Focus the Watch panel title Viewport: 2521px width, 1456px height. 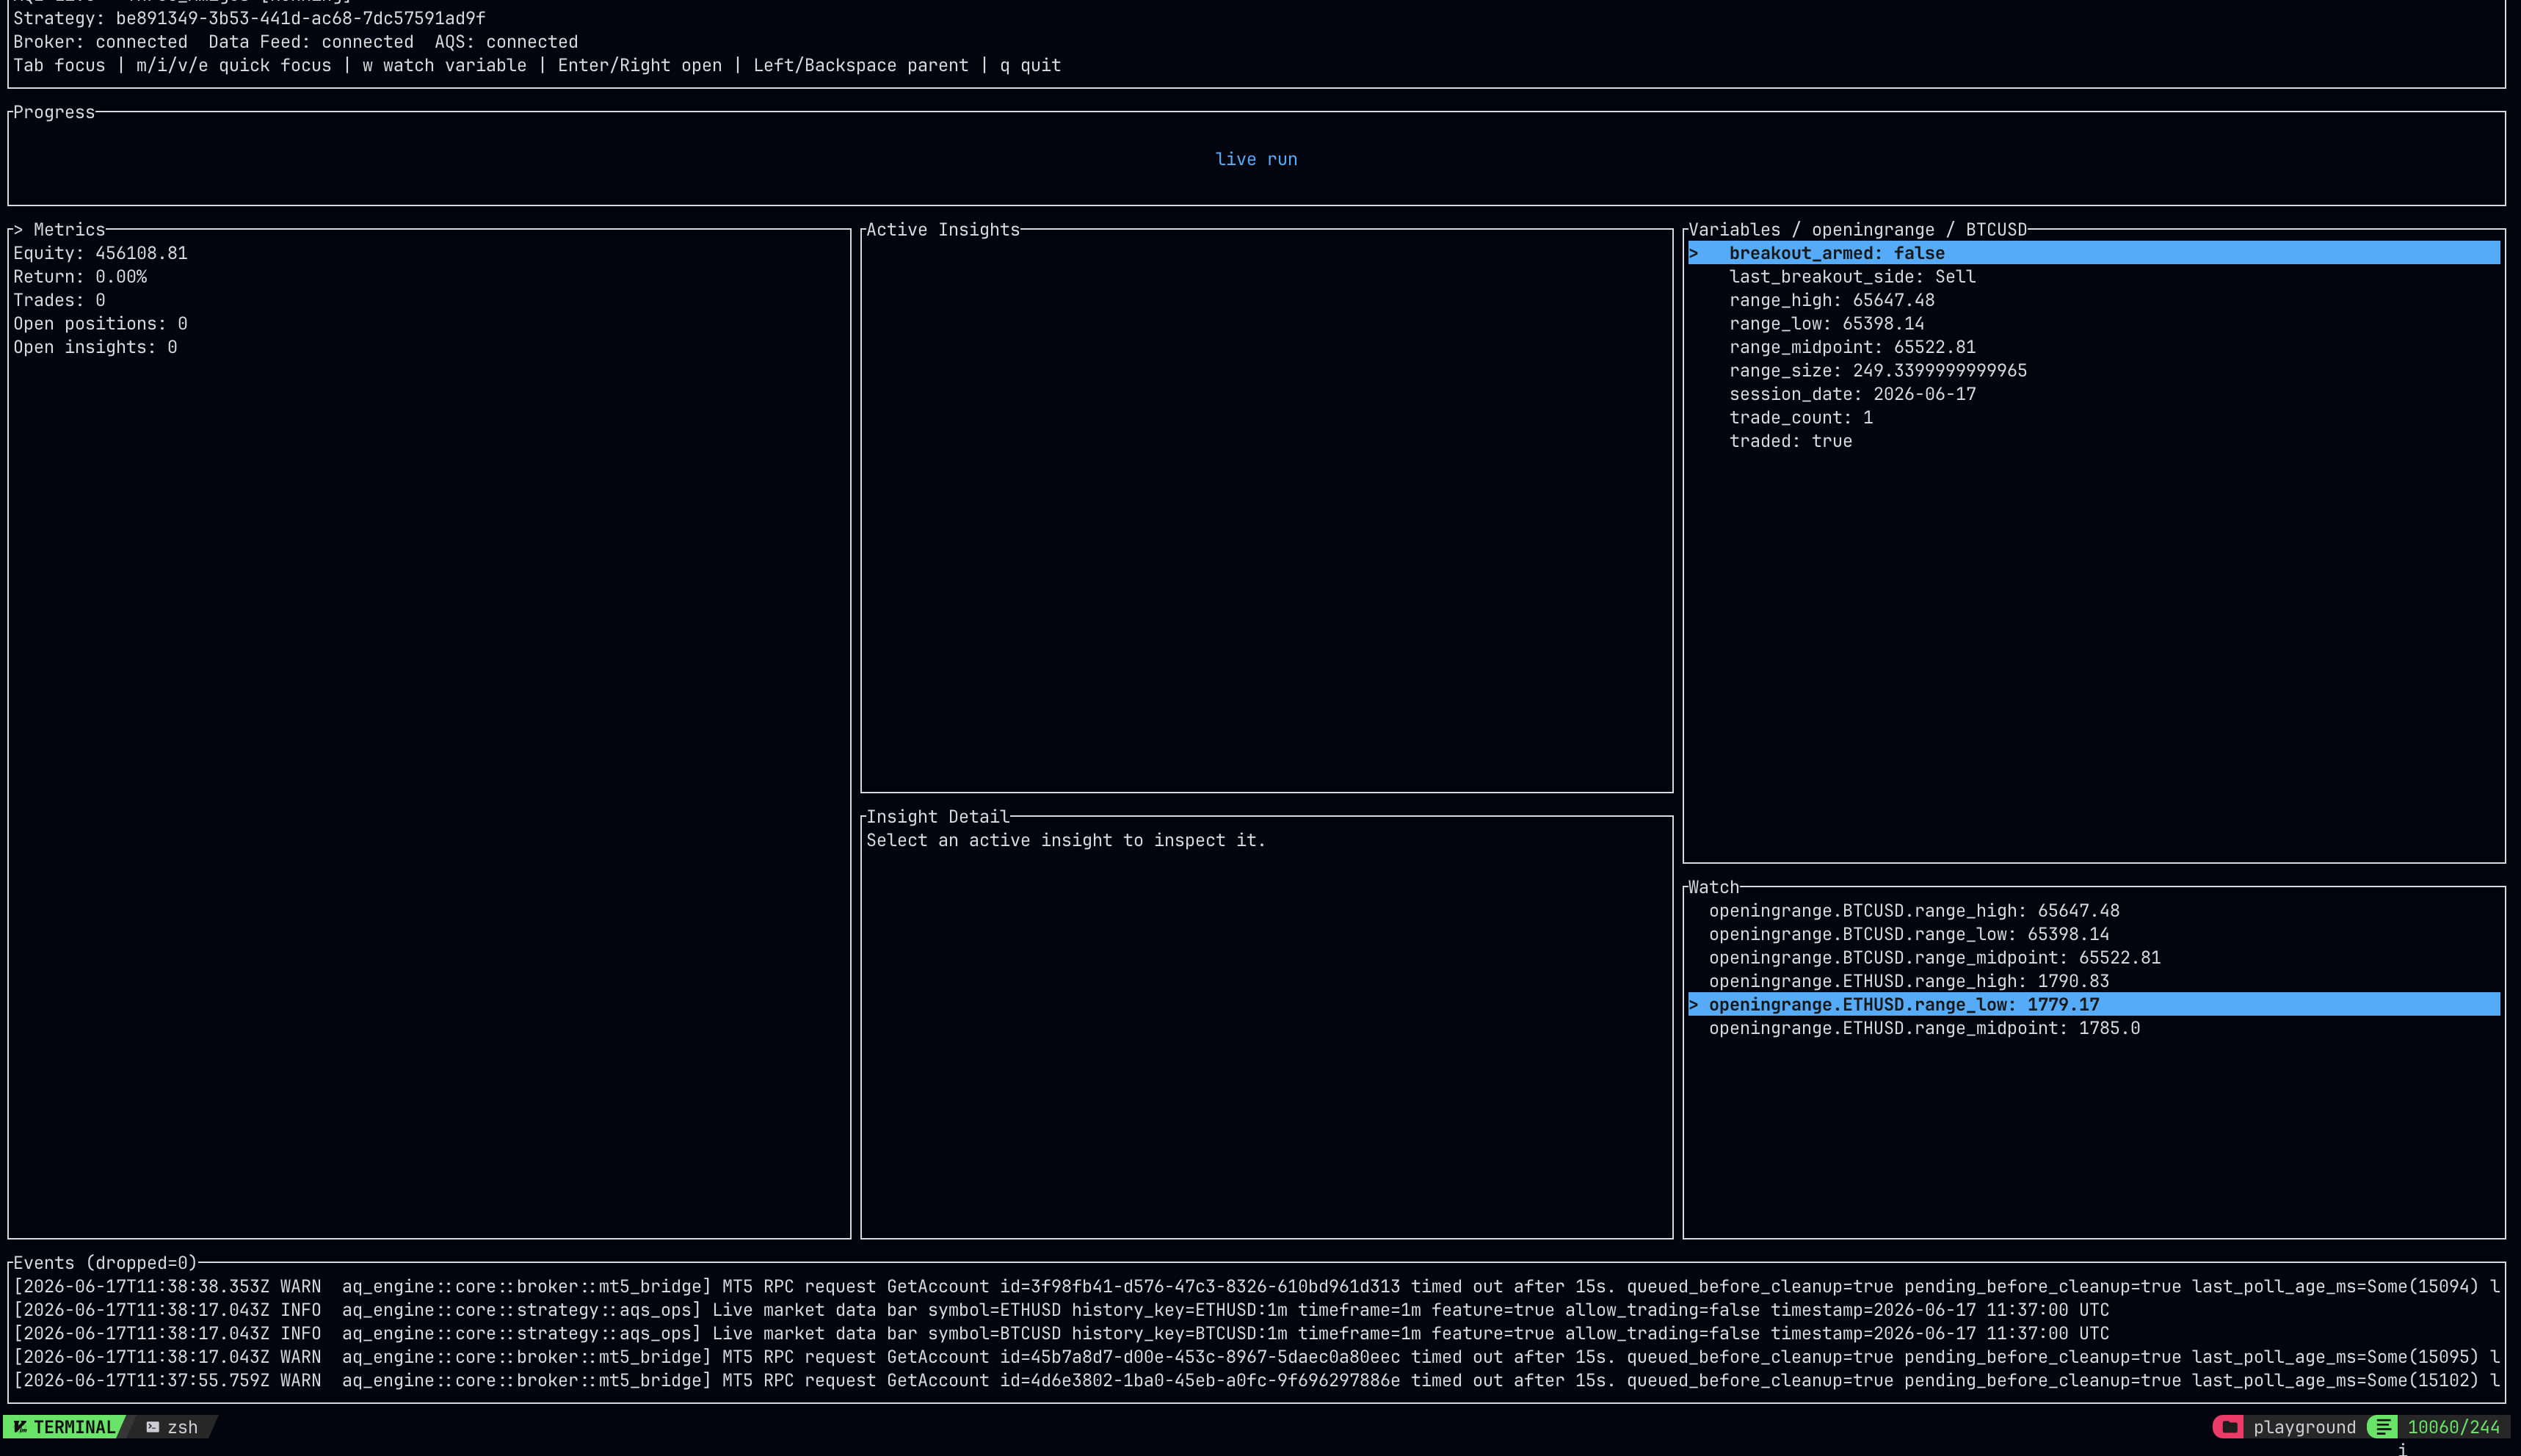(x=1713, y=887)
